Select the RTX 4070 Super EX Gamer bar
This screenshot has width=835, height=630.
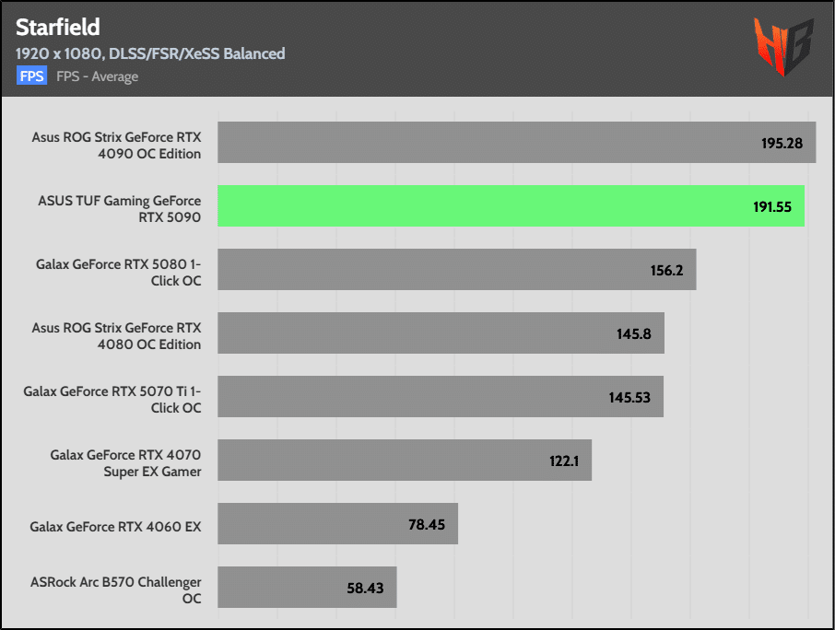pyautogui.click(x=405, y=460)
